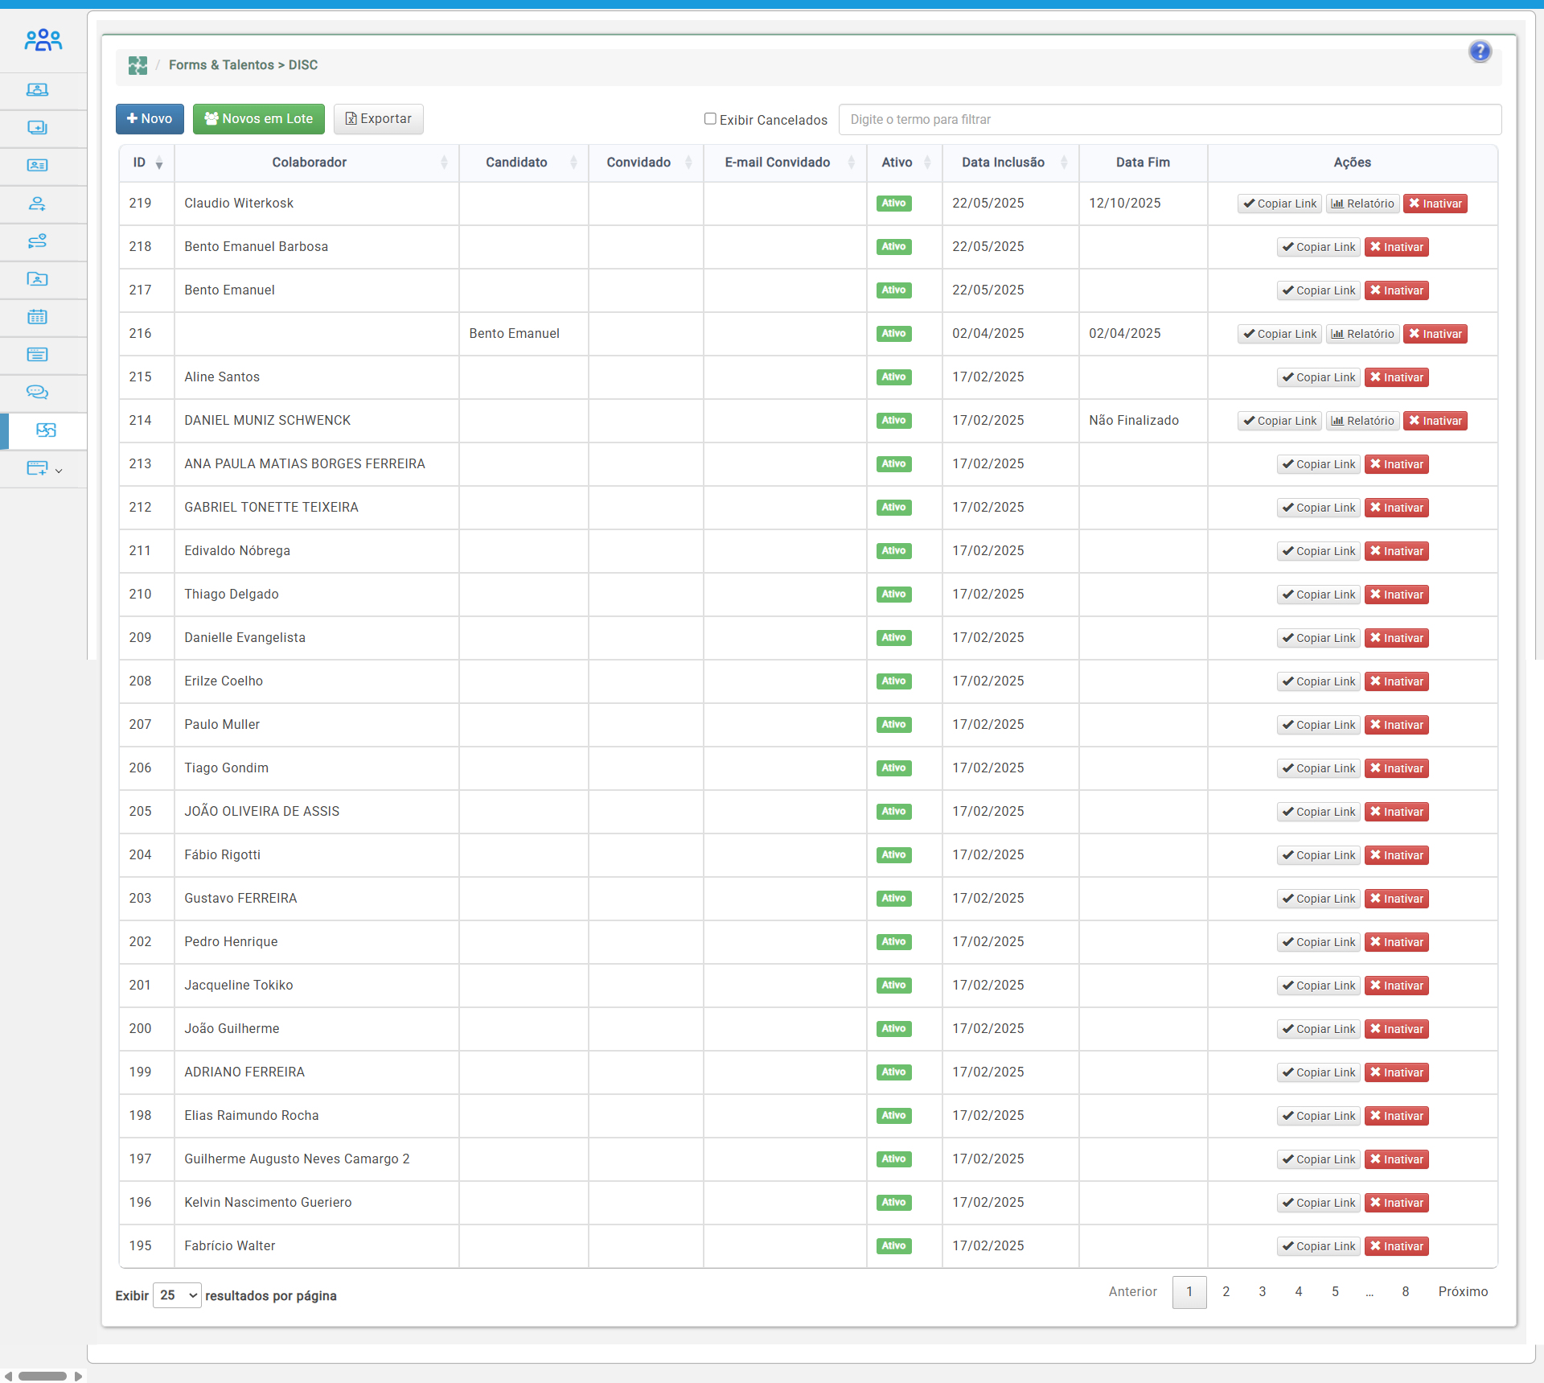Open the chat bubbles sidebar icon
Screen dimensions: 1544x1383
coord(37,393)
